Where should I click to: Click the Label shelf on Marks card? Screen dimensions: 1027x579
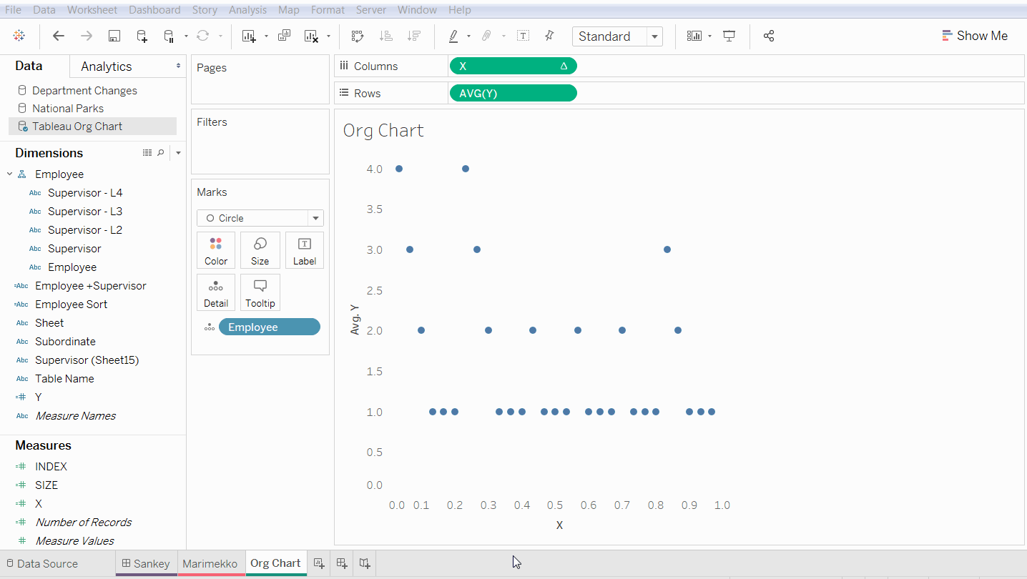click(304, 250)
